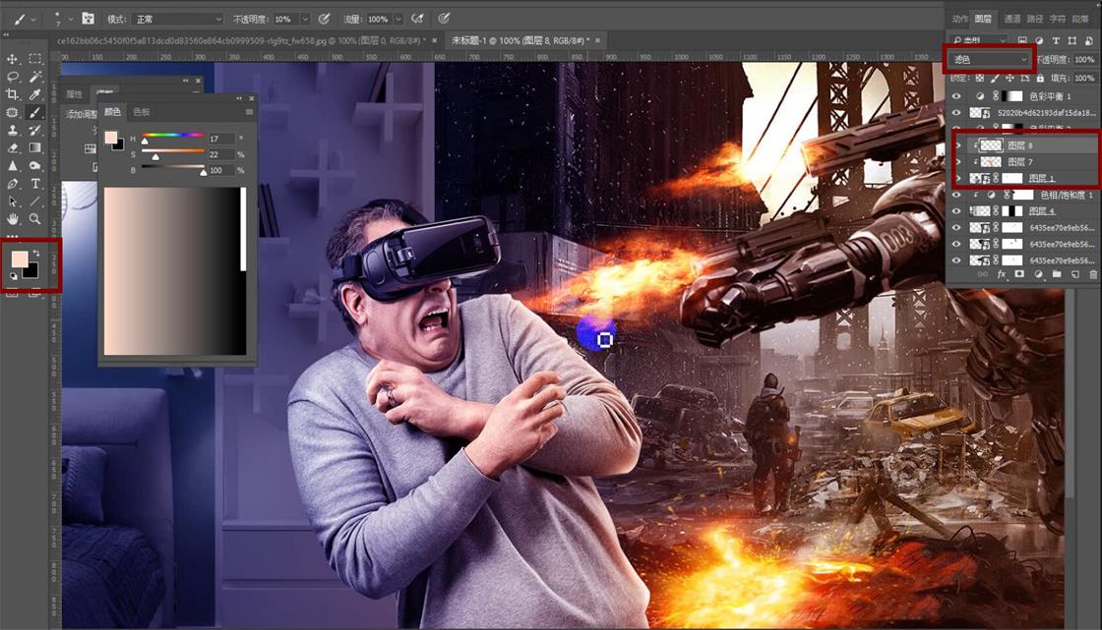Image resolution: width=1102 pixels, height=630 pixels.
Task: Hide the 色相/饱和度 1 layer
Action: [954, 194]
